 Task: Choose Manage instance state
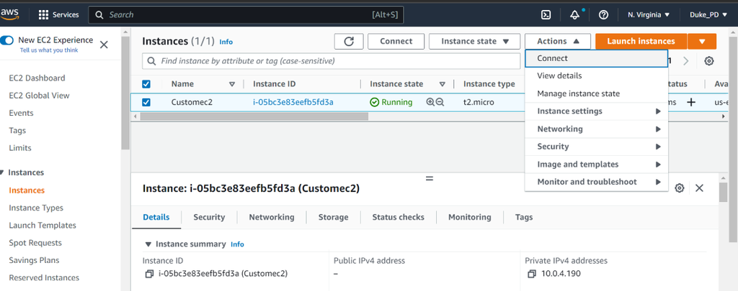[596, 93]
